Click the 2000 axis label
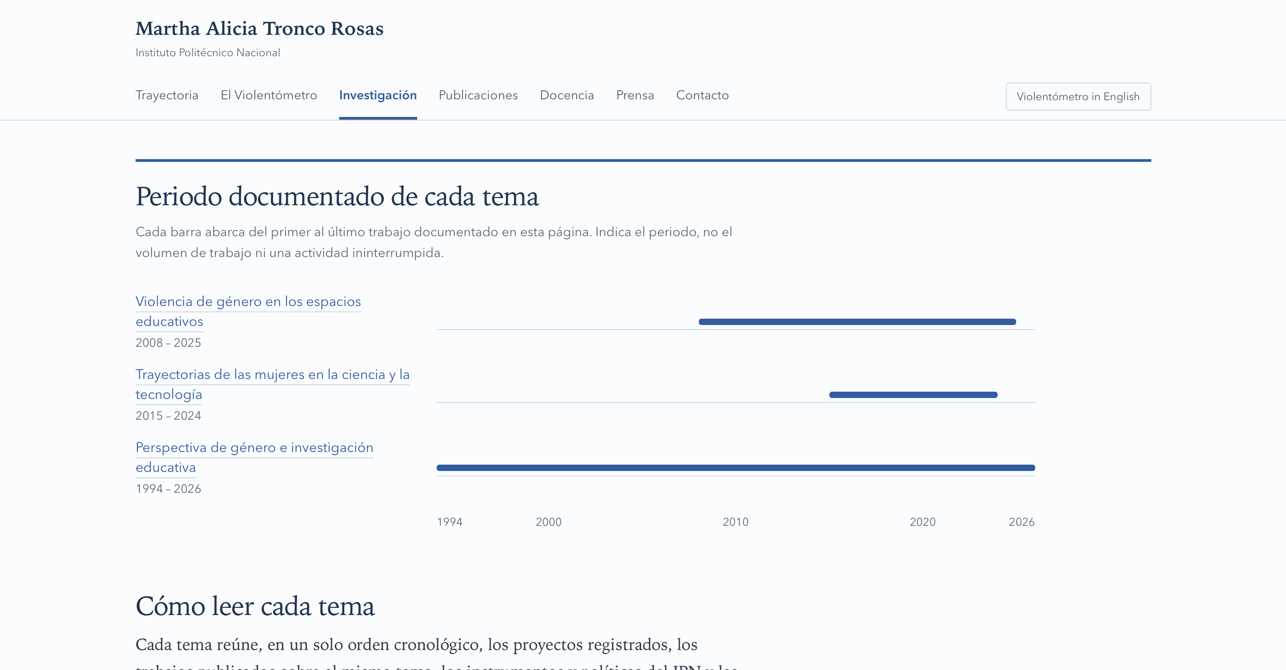Image resolution: width=1286 pixels, height=670 pixels. (x=548, y=522)
